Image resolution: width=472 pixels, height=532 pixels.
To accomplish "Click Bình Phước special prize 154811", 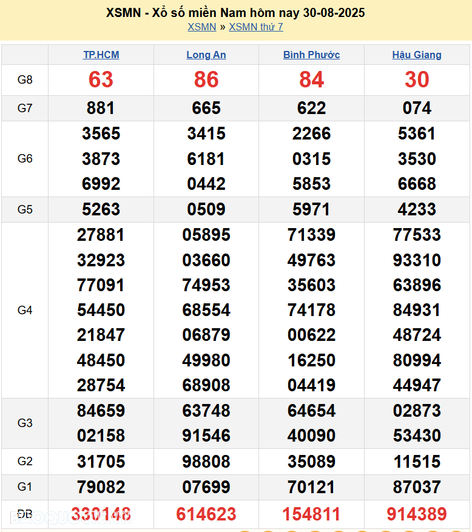I will [311, 514].
